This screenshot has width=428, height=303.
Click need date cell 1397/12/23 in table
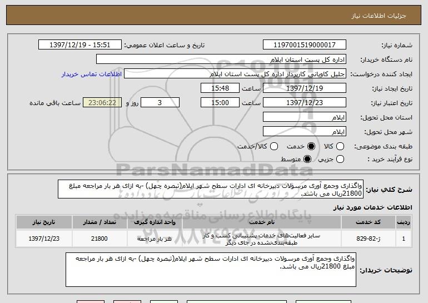(44, 239)
